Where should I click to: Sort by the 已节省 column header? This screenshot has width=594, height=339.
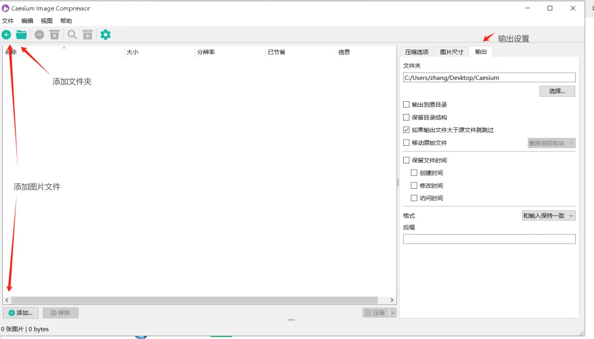point(301,52)
